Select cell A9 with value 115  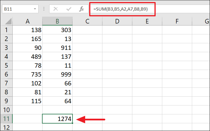28,101
